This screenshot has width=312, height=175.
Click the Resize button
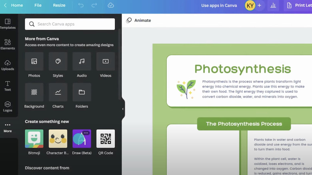[59, 6]
